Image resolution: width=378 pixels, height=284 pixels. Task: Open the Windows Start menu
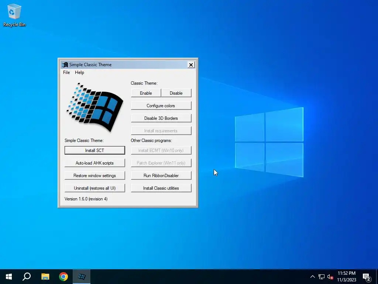[x=9, y=277]
